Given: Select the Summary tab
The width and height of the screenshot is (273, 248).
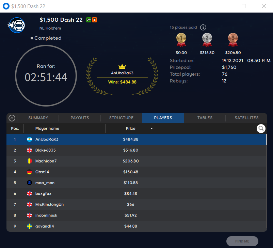Looking at the screenshot, I should (38, 118).
